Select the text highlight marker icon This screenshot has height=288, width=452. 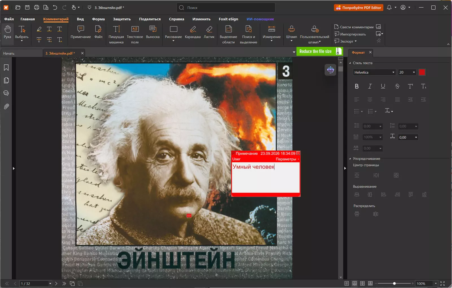pos(39,29)
